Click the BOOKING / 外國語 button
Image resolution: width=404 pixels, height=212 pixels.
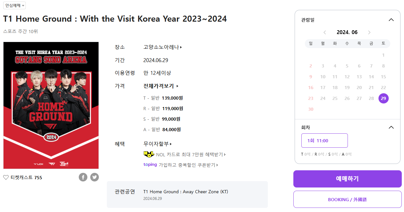[x=347, y=200]
